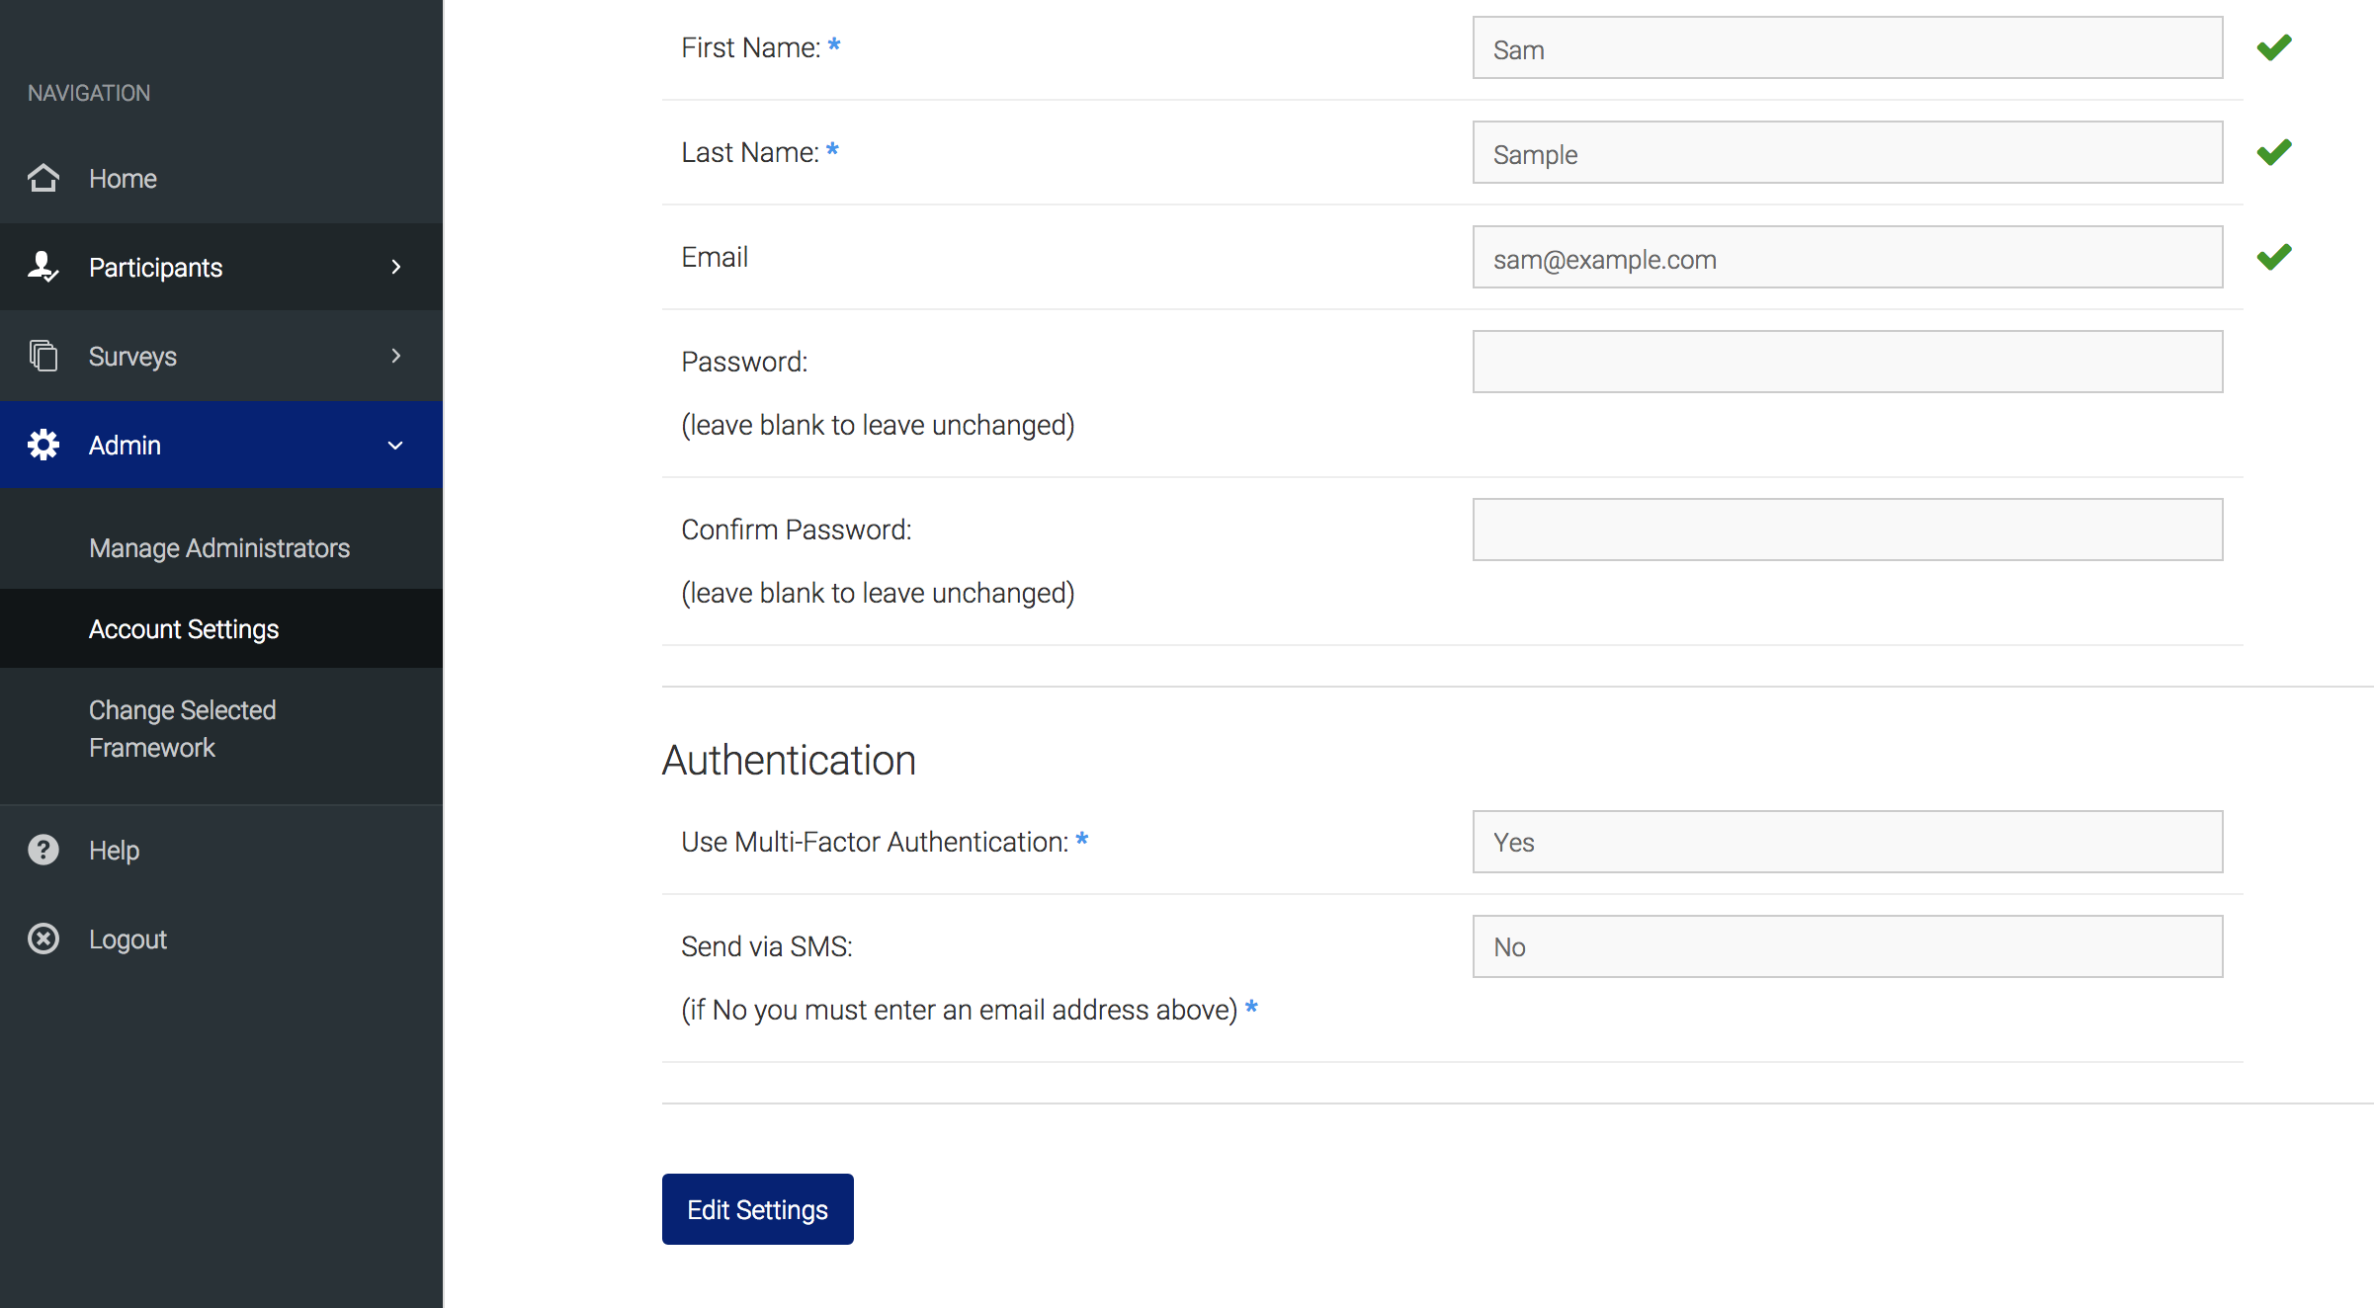The width and height of the screenshot is (2374, 1308).
Task: Click green checkmark beside First Name
Action: (x=2274, y=47)
